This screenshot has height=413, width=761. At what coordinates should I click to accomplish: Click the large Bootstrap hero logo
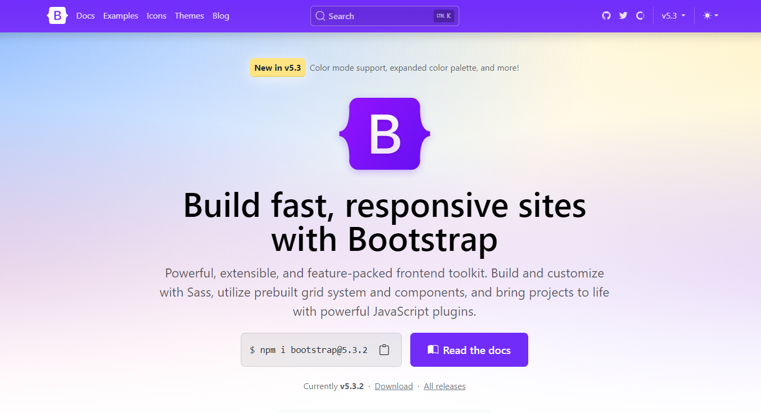click(385, 134)
